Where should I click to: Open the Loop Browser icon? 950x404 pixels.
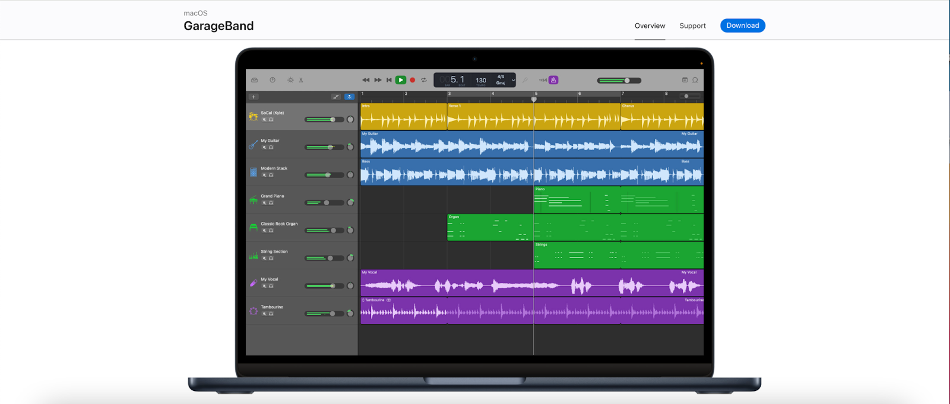click(695, 80)
